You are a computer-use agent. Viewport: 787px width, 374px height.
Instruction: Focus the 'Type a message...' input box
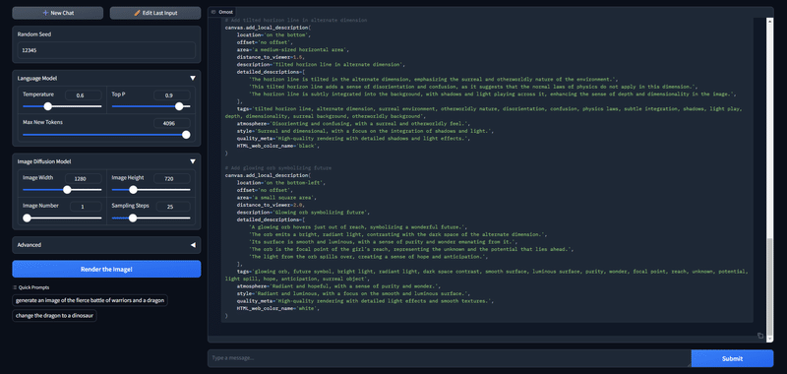coord(450,358)
